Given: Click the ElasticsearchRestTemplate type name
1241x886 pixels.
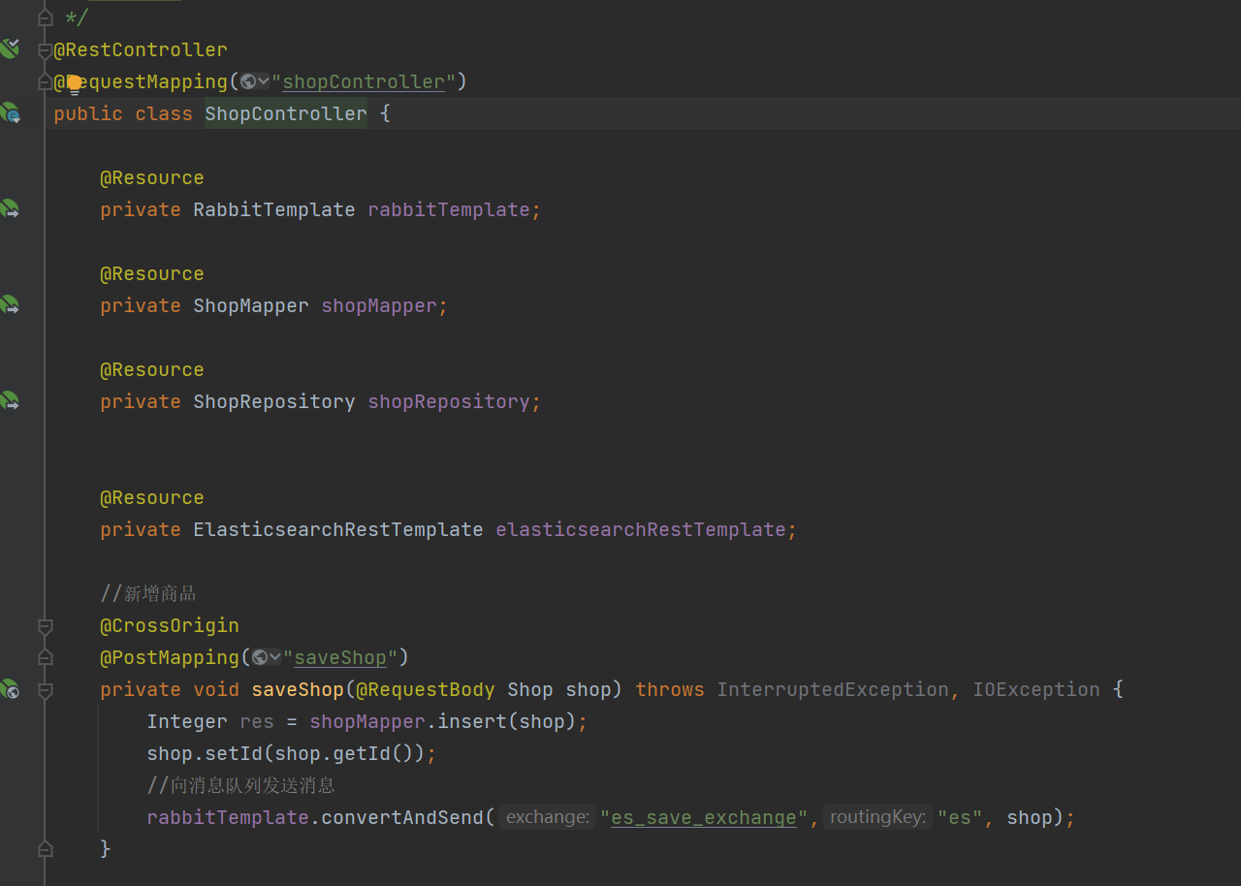Looking at the screenshot, I should click(x=338, y=529).
